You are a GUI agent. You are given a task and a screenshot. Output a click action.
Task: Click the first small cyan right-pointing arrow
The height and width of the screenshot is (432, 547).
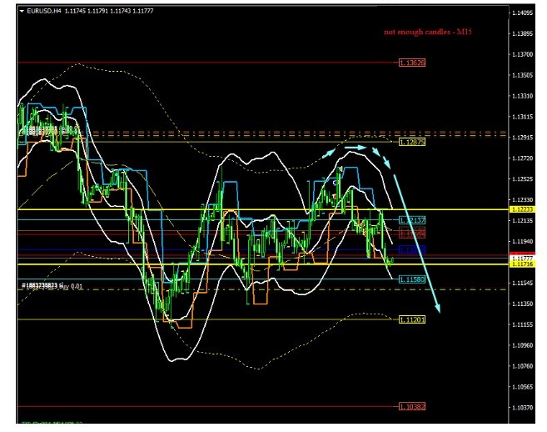(x=331, y=151)
